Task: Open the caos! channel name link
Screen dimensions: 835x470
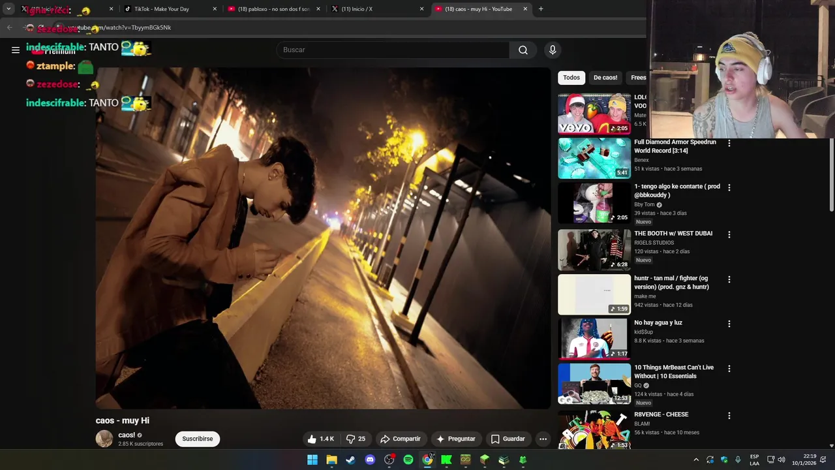Action: coord(127,435)
